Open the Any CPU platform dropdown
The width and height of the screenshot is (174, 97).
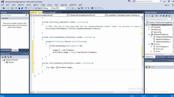[x=66, y=8]
